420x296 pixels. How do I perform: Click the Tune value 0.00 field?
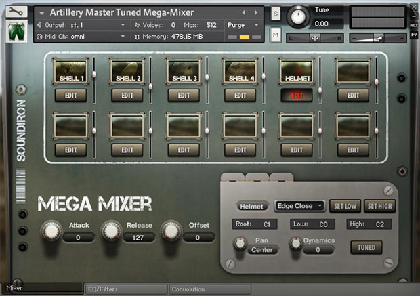(327, 24)
